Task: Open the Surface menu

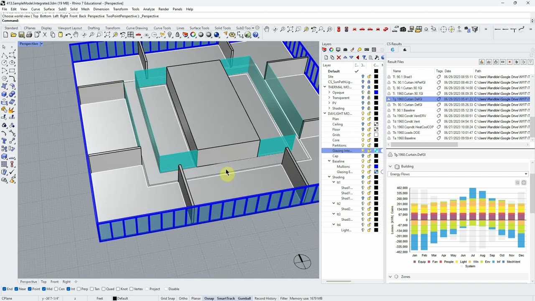Action: coord(49,9)
